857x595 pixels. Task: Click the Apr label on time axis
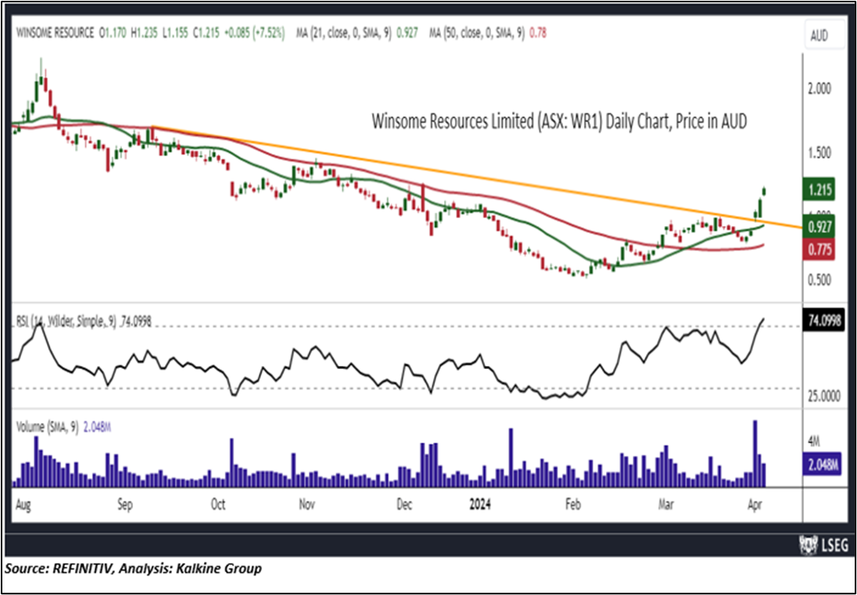tap(756, 504)
